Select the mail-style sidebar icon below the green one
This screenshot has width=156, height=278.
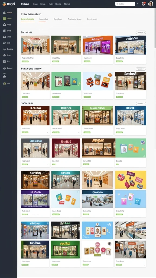[4, 25]
